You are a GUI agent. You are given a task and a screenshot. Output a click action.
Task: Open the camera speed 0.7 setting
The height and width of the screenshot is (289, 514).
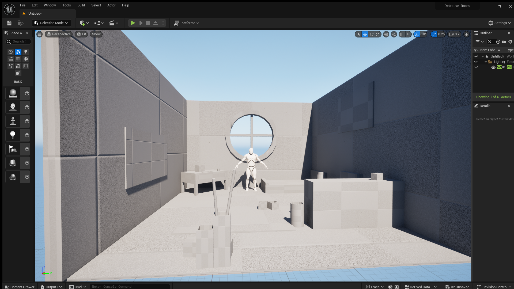(x=454, y=34)
